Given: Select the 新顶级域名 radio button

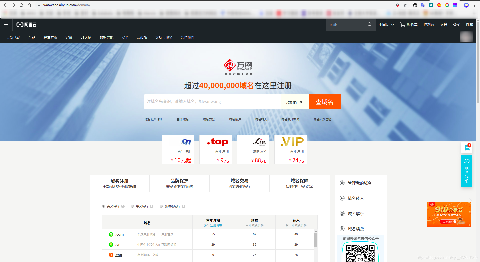Looking at the screenshot, I should coord(161,206).
